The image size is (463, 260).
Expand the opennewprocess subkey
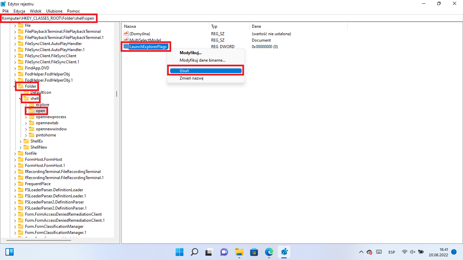click(26, 117)
